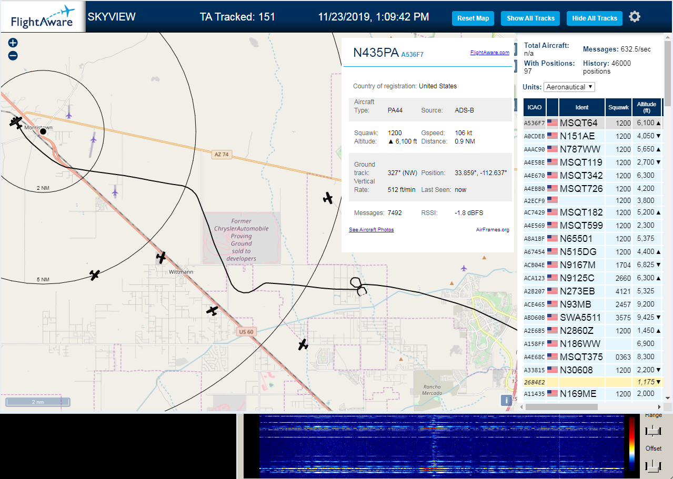Zoom in the map with plus button
The width and height of the screenshot is (673, 479).
(13, 43)
